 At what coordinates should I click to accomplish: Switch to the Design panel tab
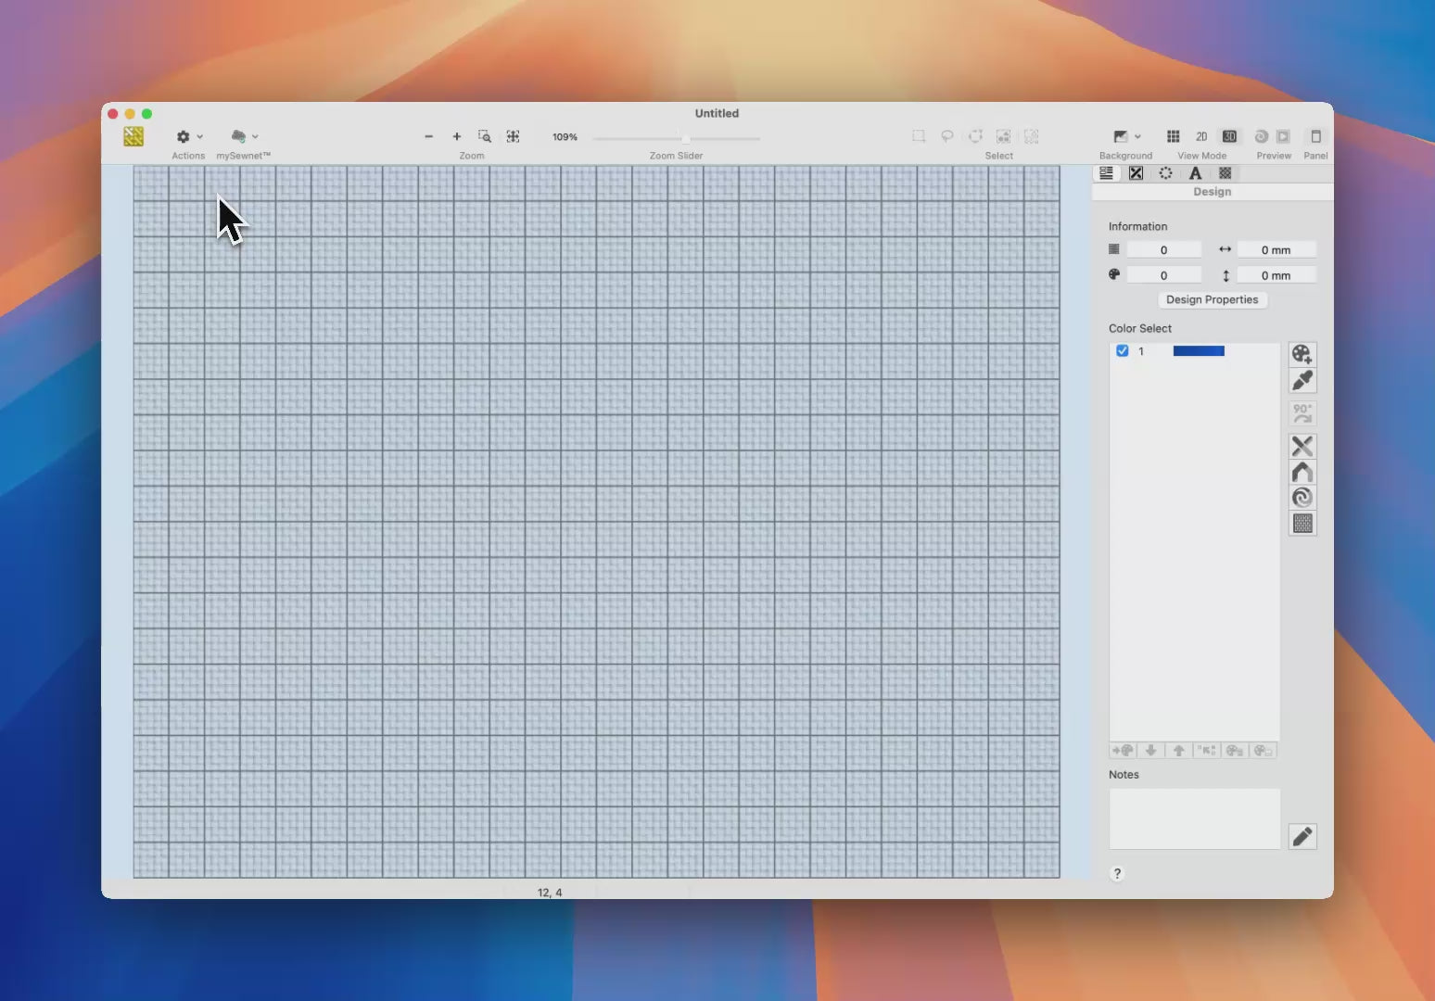(x=1107, y=173)
